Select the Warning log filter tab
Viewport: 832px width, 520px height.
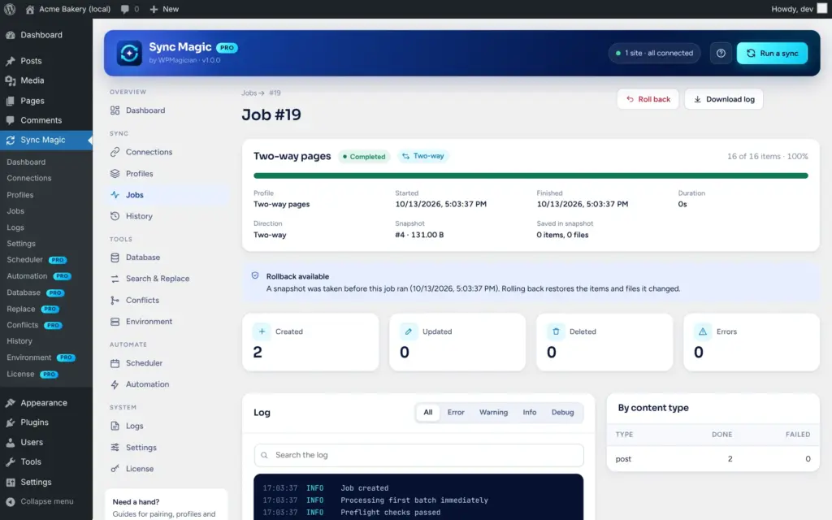tap(493, 412)
